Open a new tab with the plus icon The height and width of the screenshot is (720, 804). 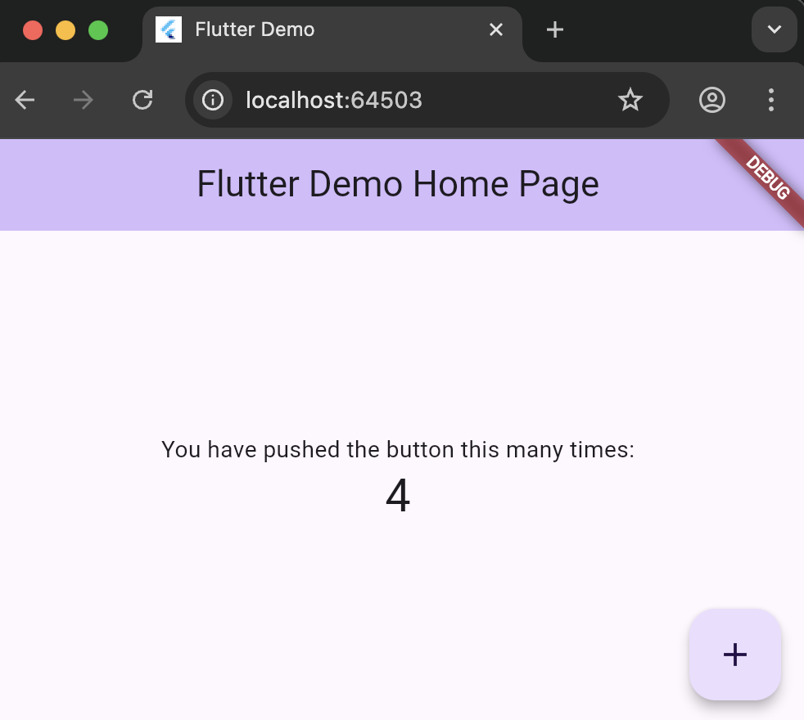click(x=555, y=29)
